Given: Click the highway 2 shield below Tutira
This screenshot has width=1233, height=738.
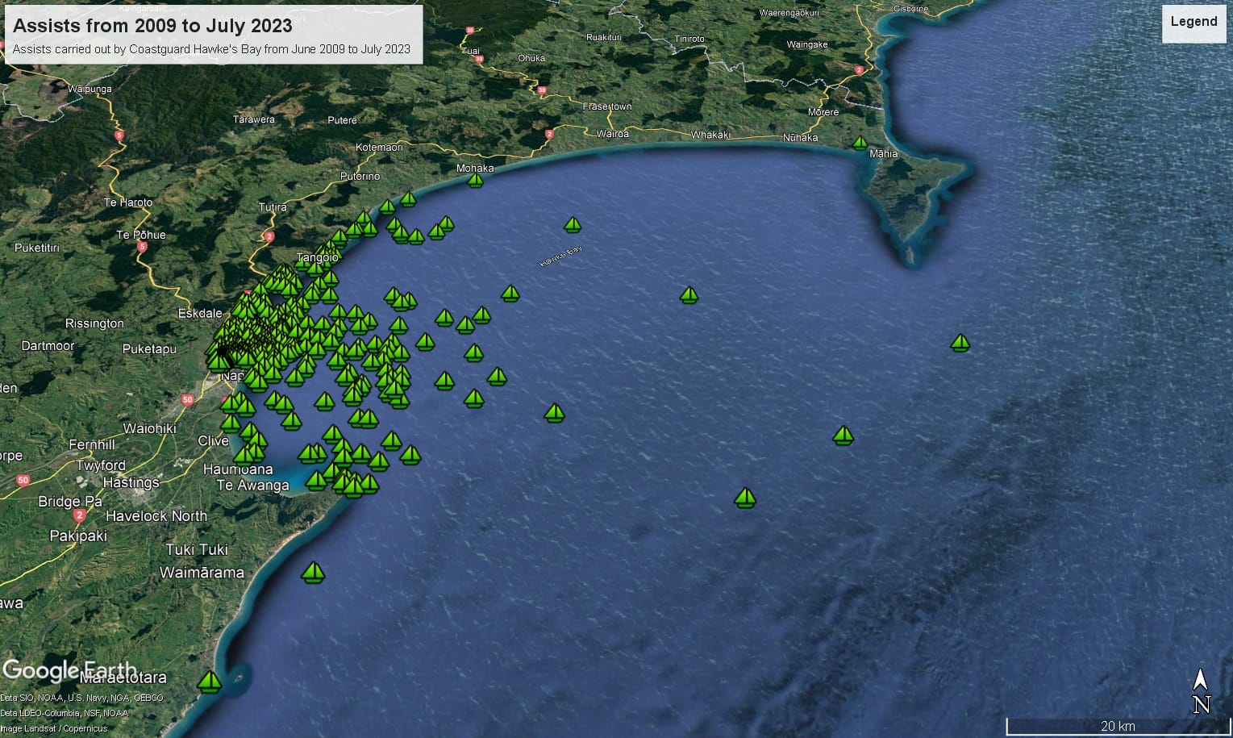Looking at the screenshot, I should (x=269, y=236).
